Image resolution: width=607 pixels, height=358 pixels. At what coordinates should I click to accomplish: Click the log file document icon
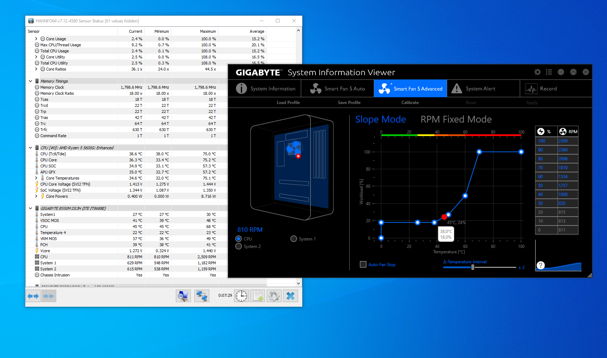coord(258,296)
